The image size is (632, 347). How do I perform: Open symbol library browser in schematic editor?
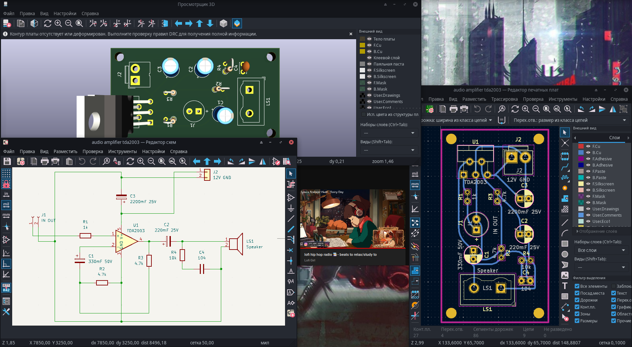point(287,161)
